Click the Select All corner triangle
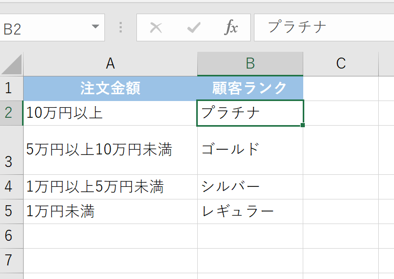Viewport: 394px width, 279px height. (12, 64)
